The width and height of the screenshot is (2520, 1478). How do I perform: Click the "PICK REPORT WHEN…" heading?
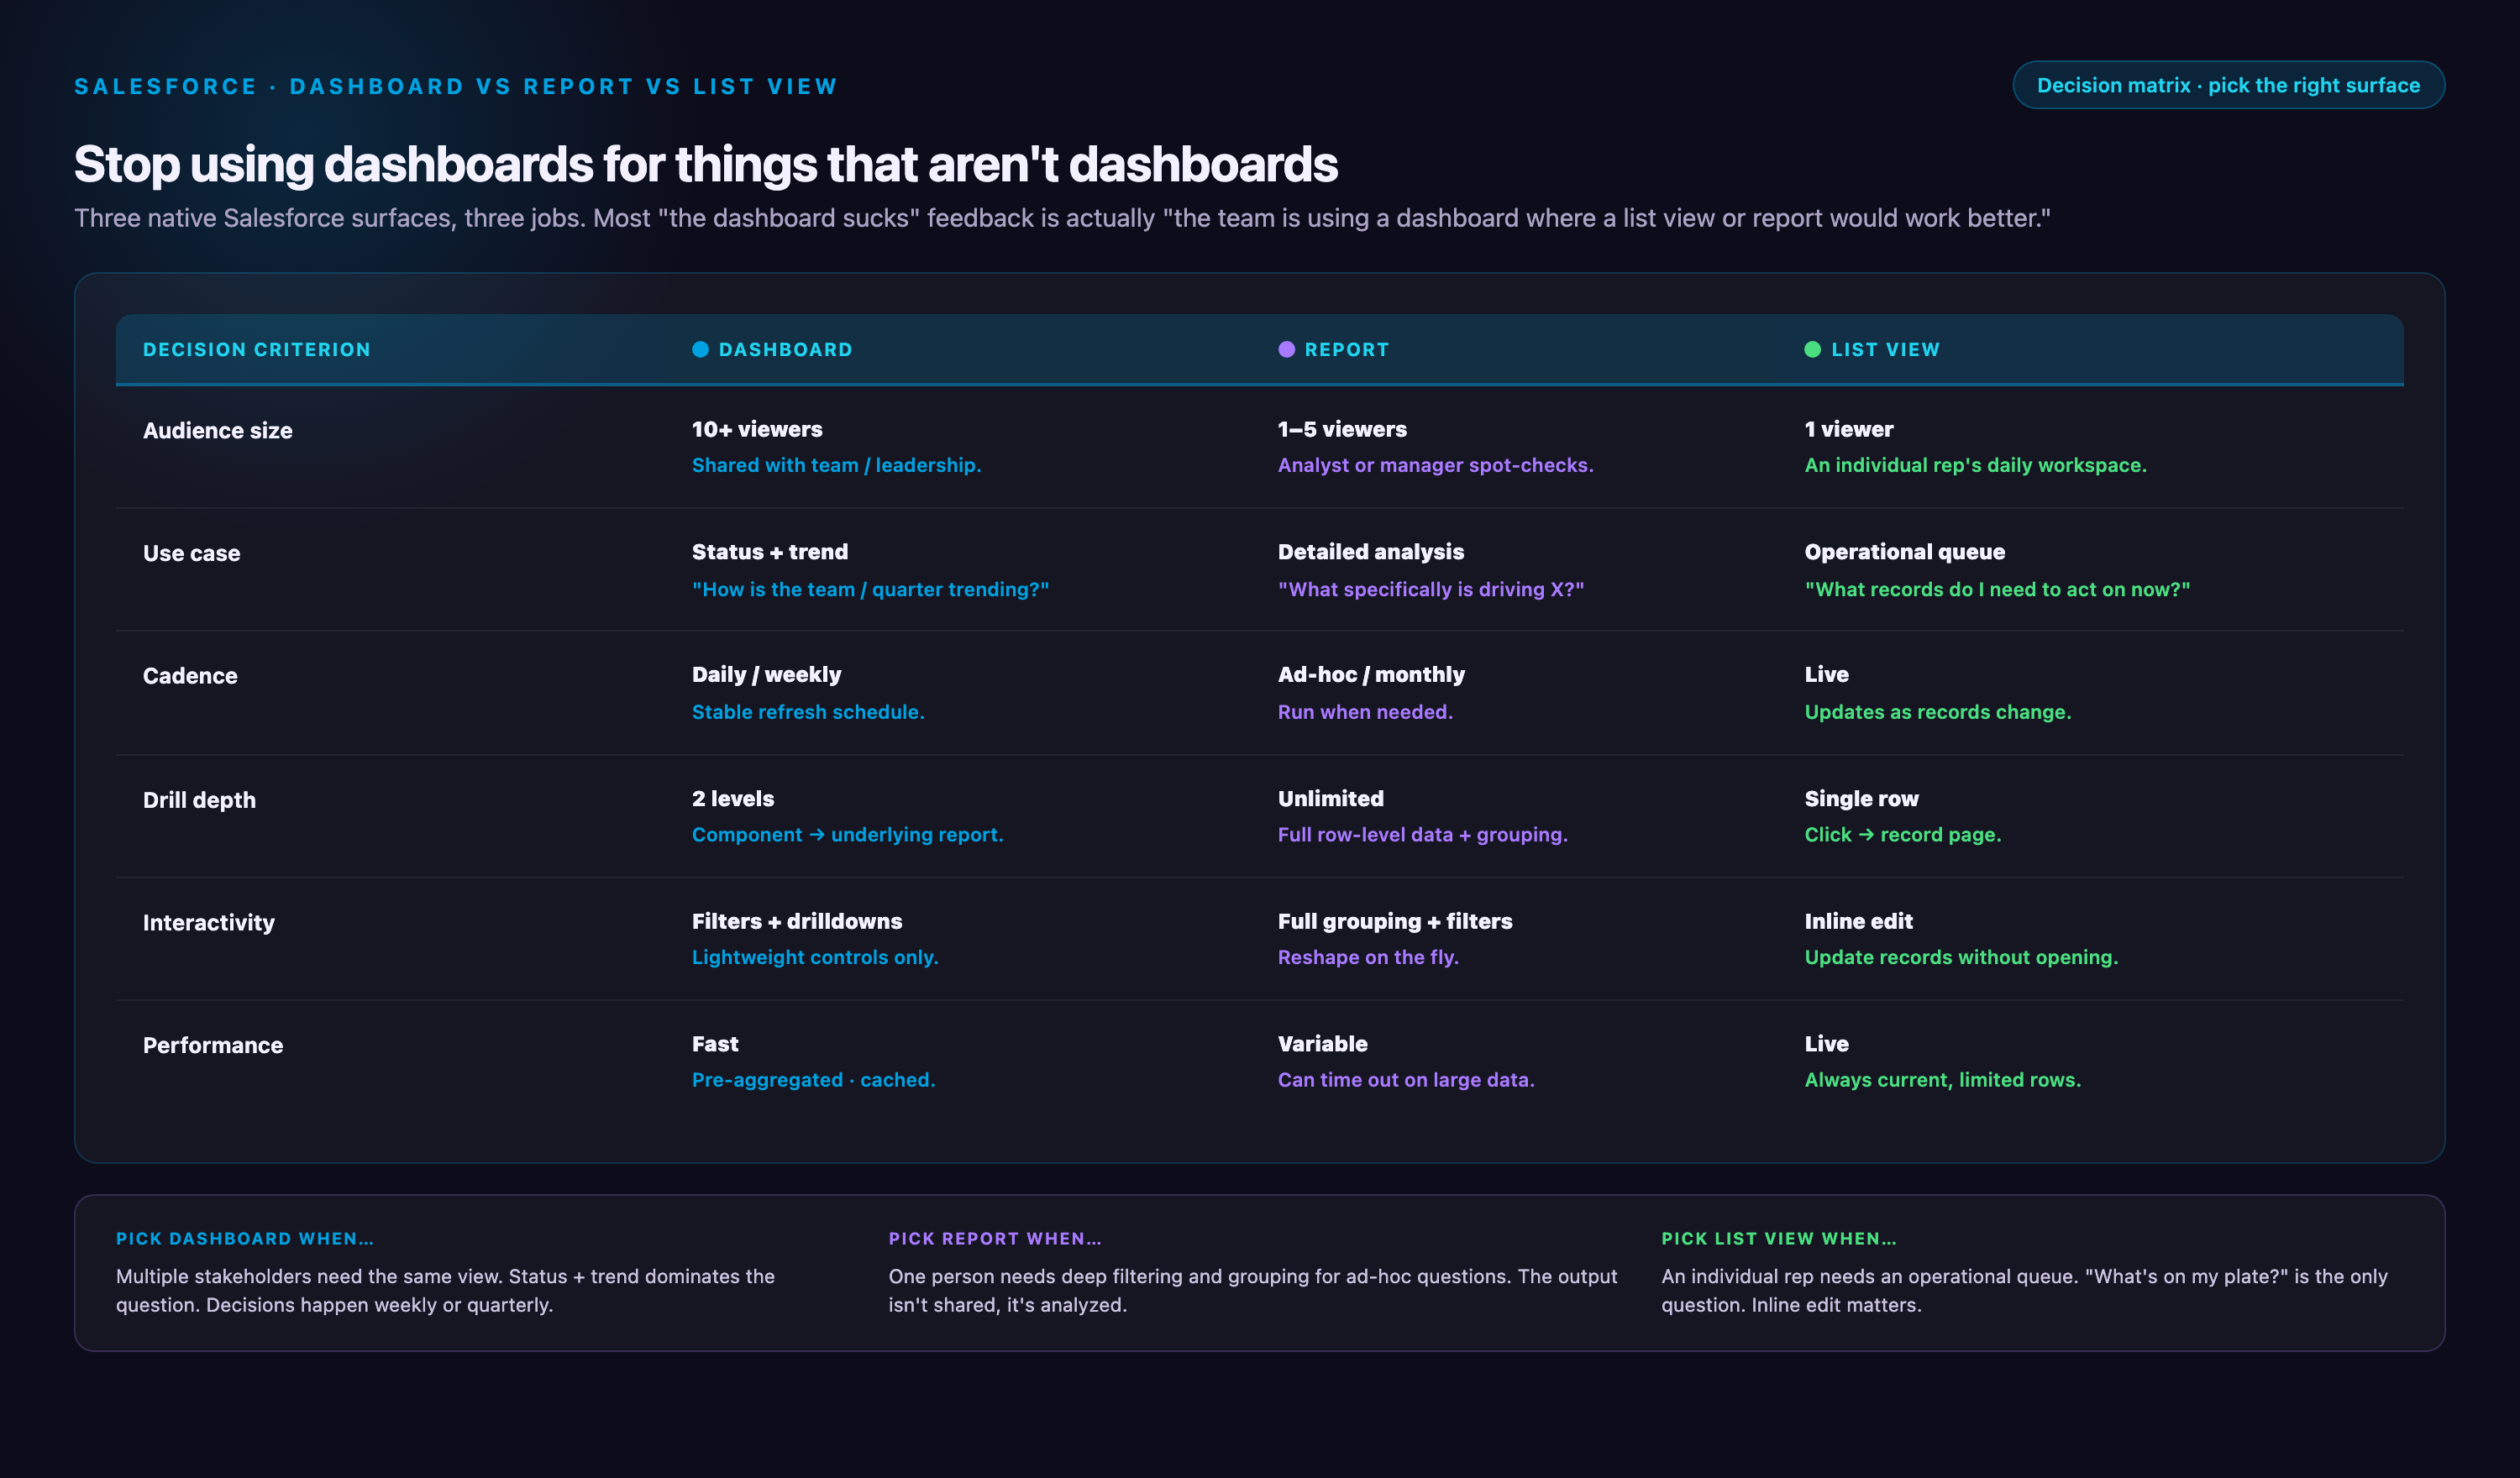pos(994,1238)
